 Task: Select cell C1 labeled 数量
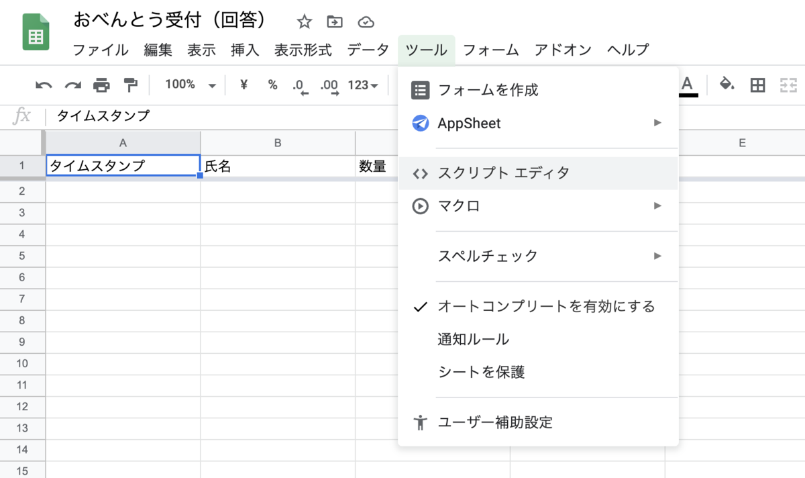[x=377, y=166]
